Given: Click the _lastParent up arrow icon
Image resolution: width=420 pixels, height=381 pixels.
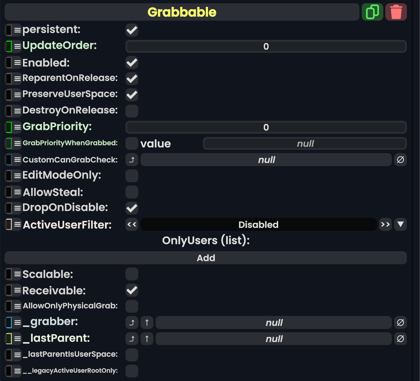Looking at the screenshot, I should point(147,339).
